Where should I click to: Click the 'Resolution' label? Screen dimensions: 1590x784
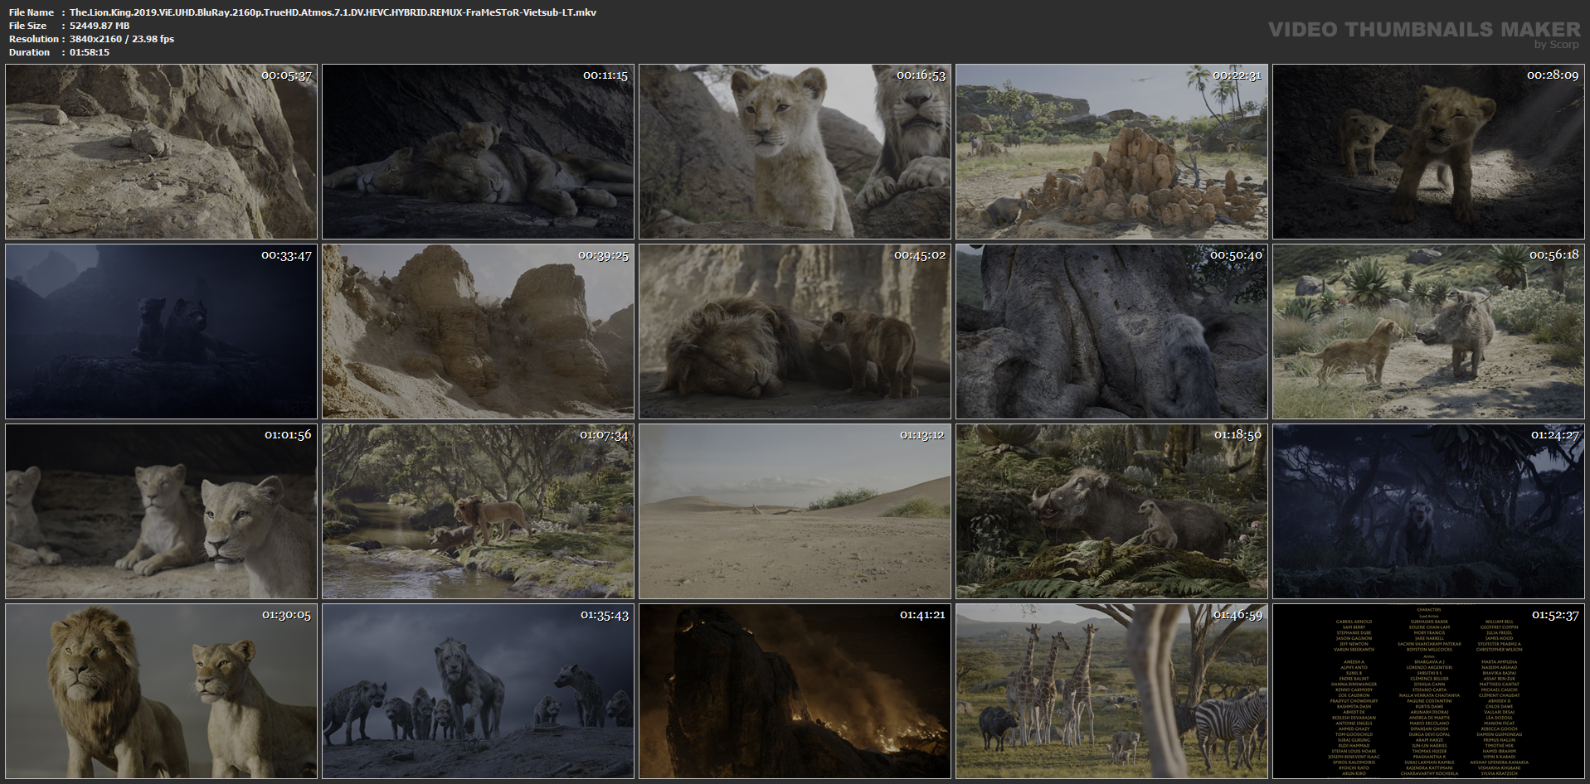34,39
